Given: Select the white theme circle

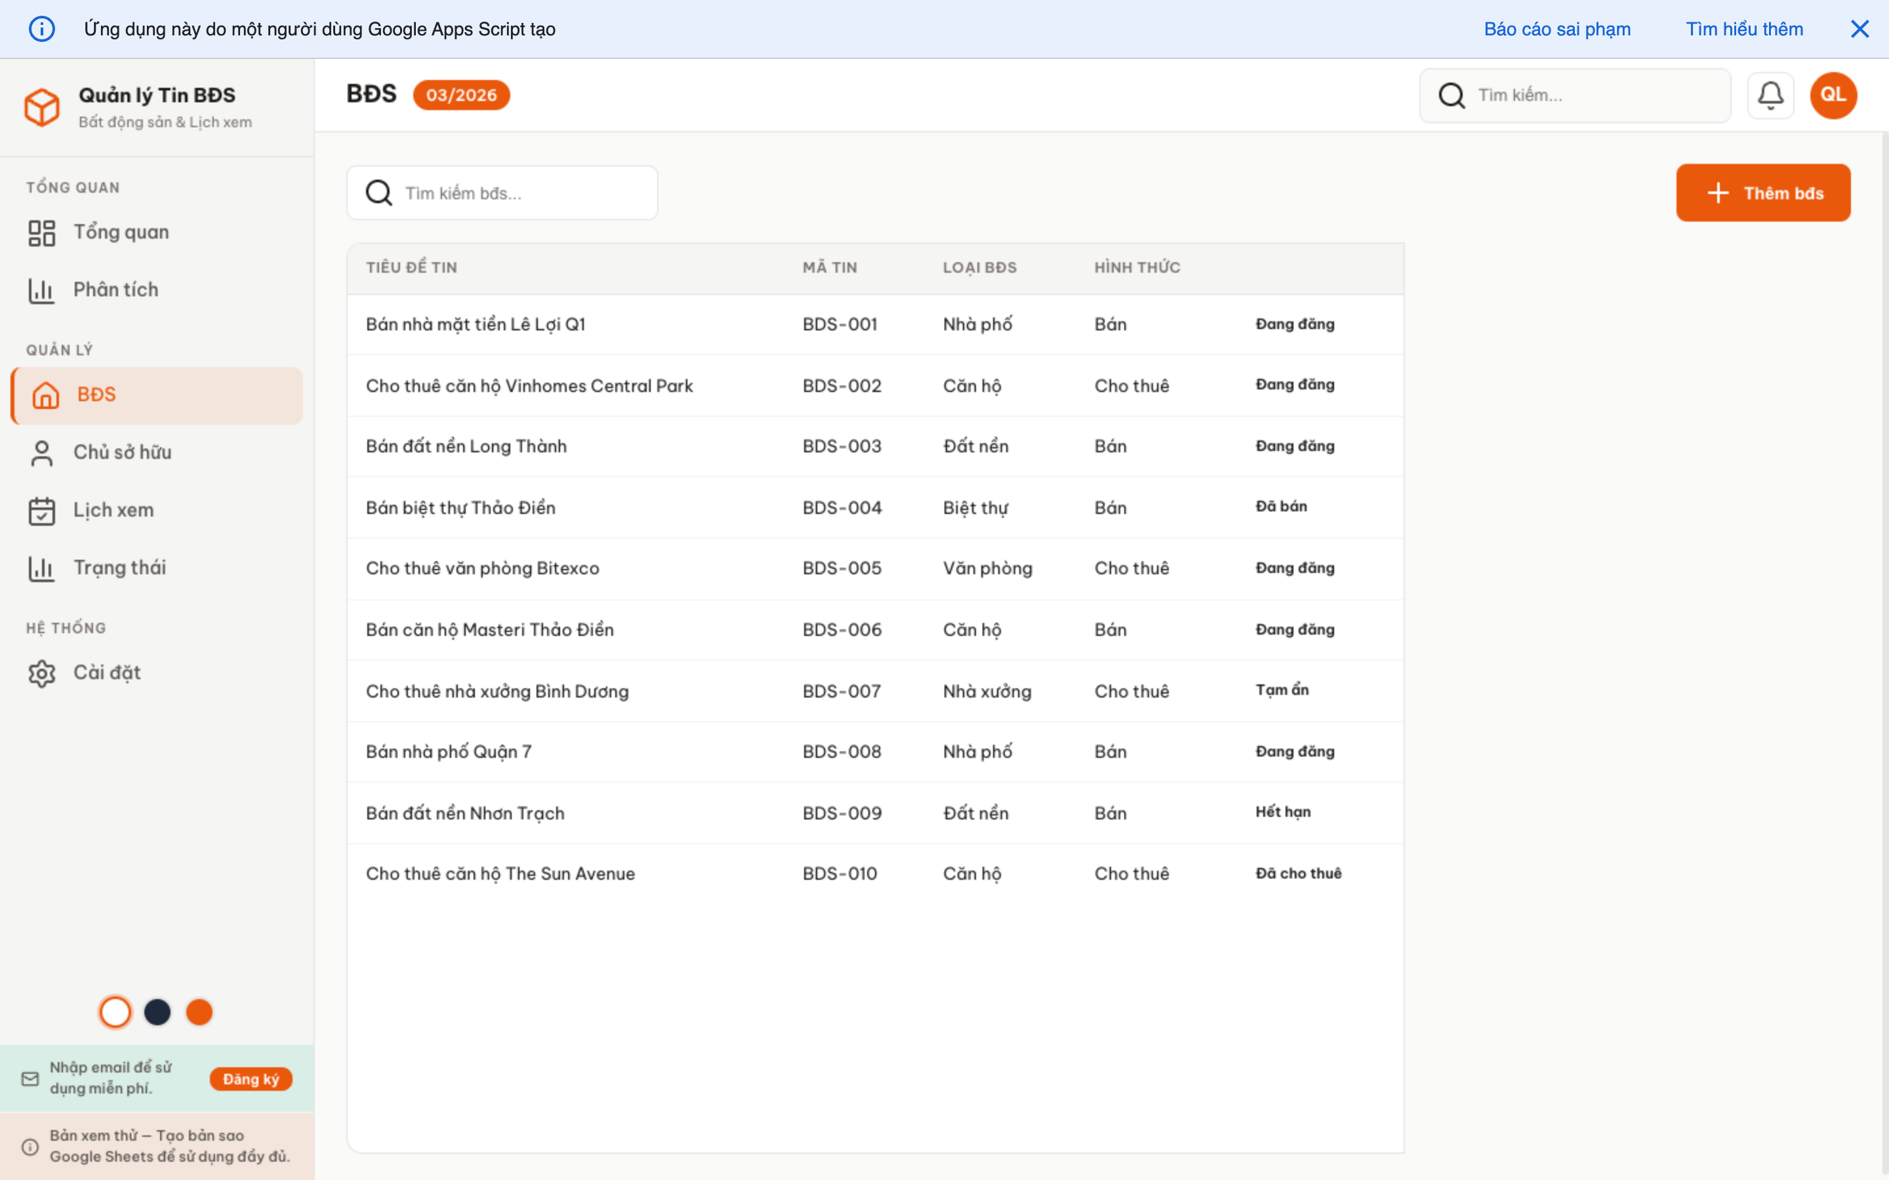Looking at the screenshot, I should click(x=115, y=1012).
